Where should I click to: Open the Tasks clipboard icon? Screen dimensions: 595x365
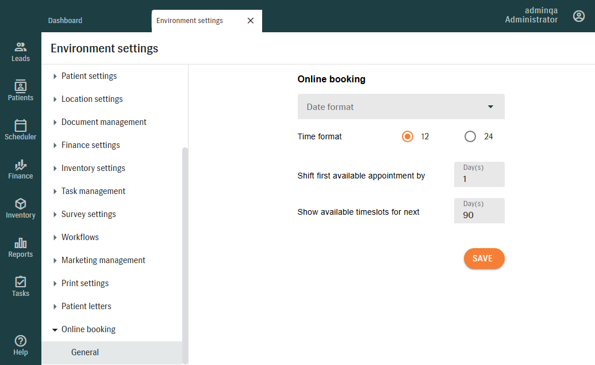click(21, 282)
